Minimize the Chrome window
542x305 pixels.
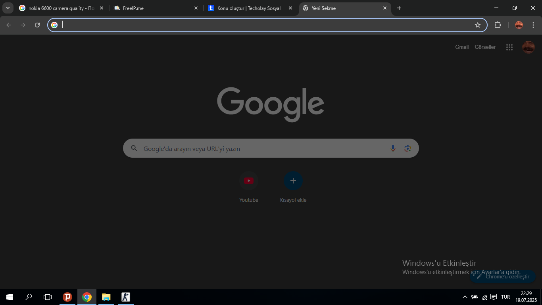tap(496, 8)
